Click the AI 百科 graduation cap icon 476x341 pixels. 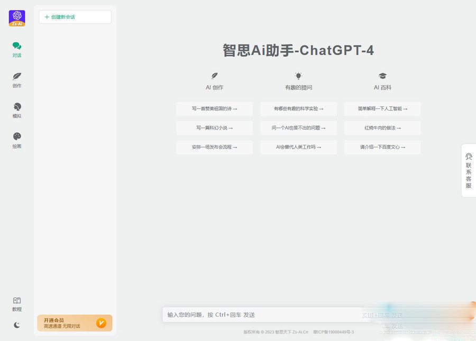(382, 76)
